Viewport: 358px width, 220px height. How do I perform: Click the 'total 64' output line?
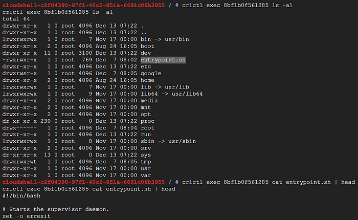[x=16, y=19]
